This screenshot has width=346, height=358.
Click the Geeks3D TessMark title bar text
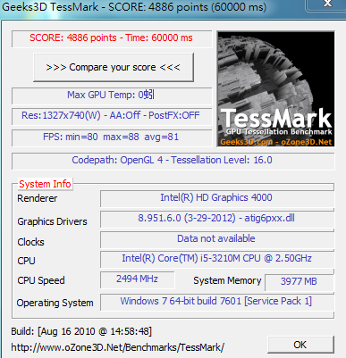[134, 6]
